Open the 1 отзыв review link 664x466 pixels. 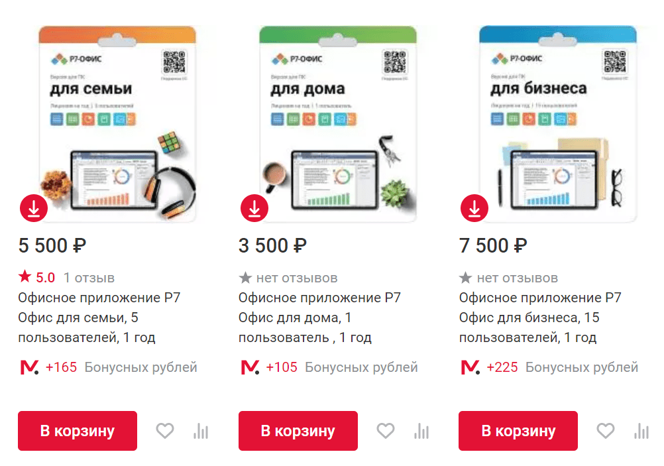click(89, 278)
